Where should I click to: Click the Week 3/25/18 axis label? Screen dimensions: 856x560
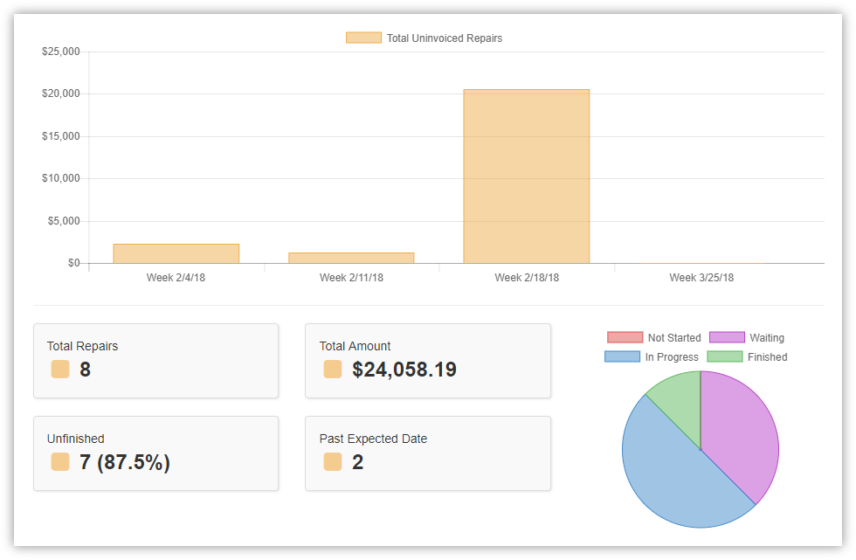(701, 277)
